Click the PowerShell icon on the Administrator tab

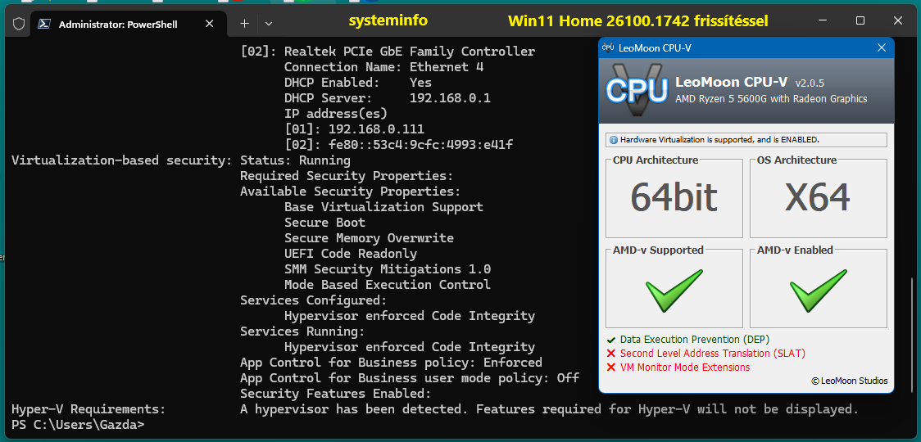pyautogui.click(x=43, y=24)
